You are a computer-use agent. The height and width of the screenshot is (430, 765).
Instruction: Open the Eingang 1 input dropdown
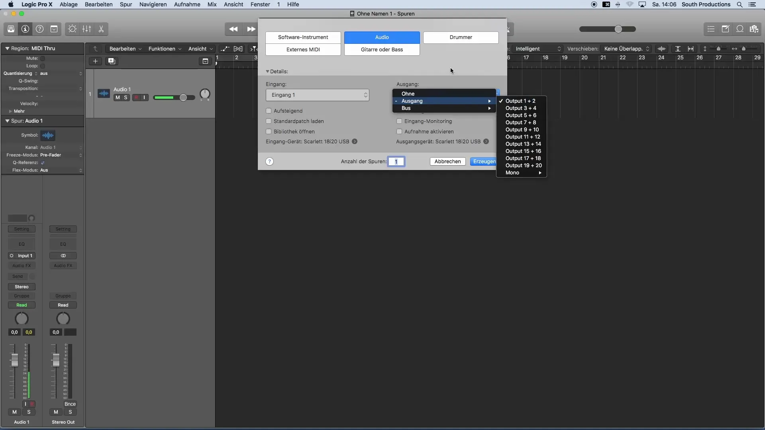click(x=318, y=95)
